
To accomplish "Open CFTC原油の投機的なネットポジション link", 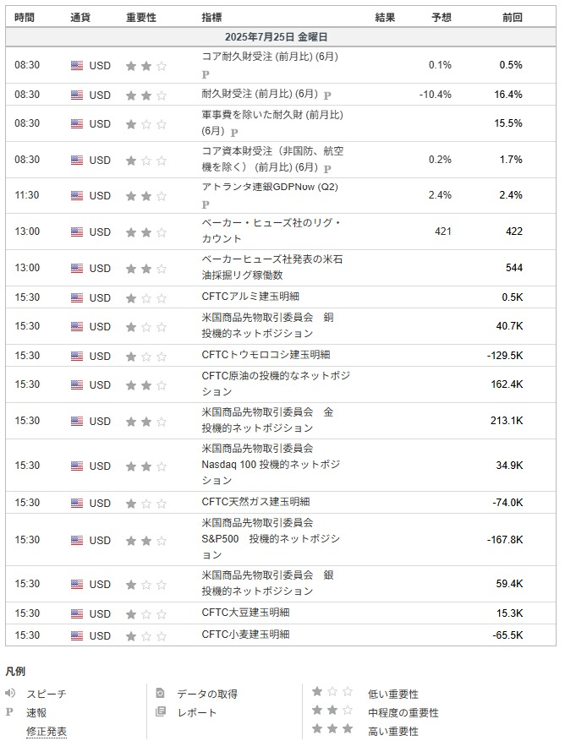I will point(276,384).
